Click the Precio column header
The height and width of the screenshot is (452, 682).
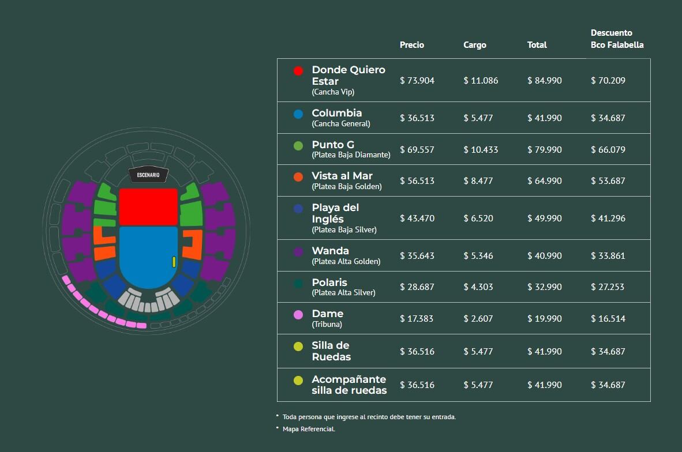pos(411,45)
